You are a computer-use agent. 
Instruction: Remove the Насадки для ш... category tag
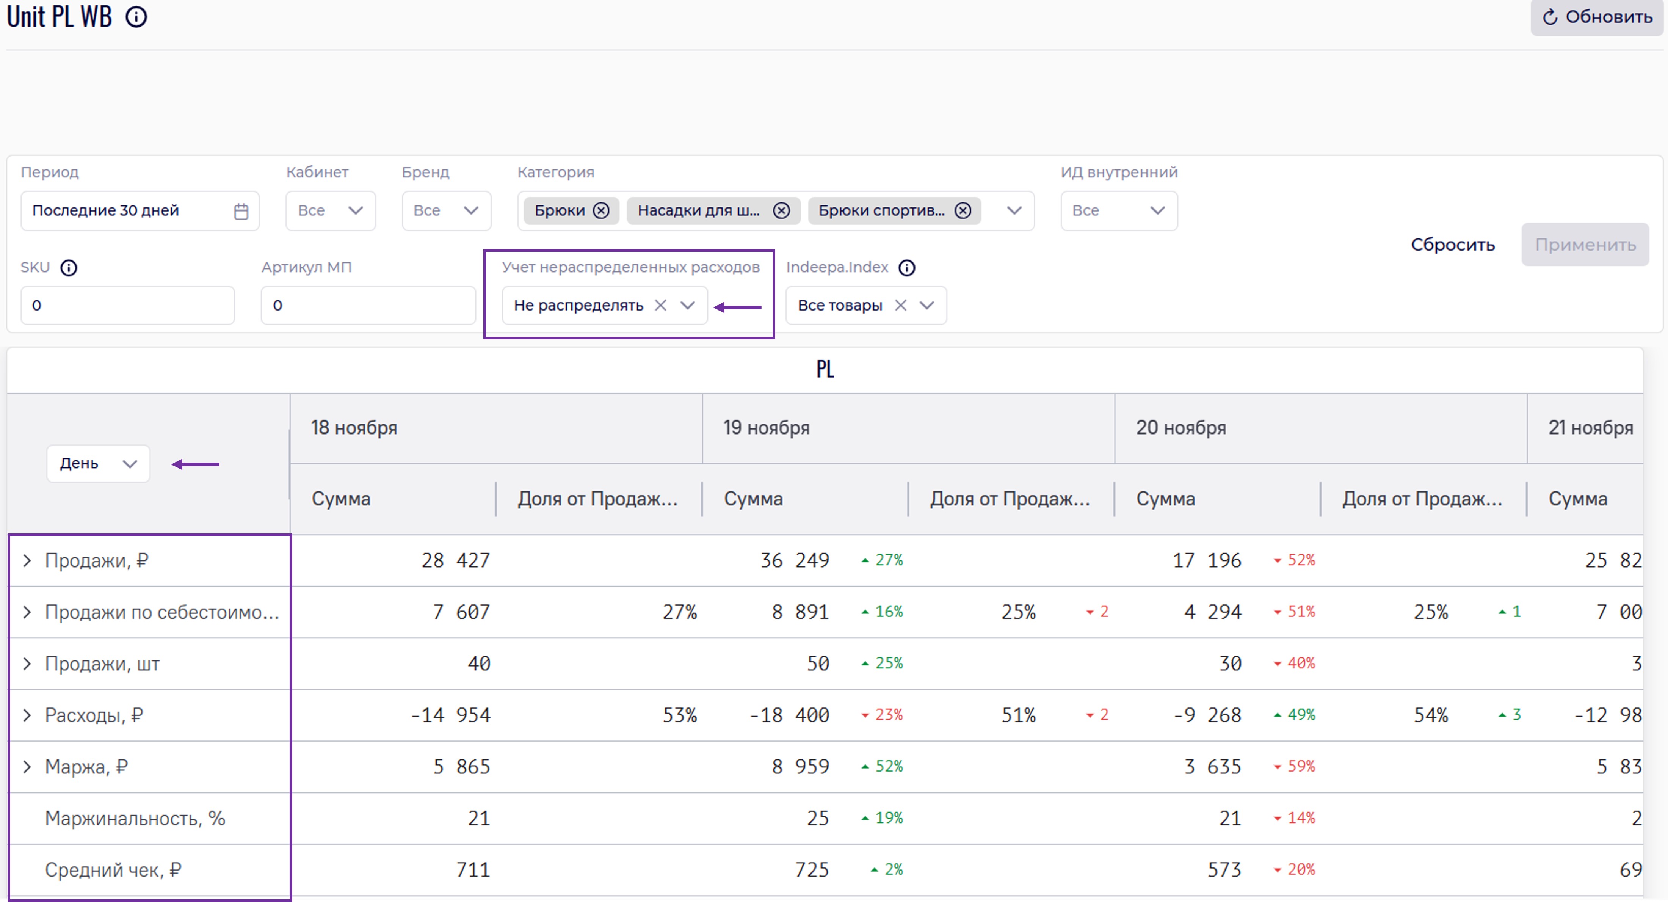point(782,210)
